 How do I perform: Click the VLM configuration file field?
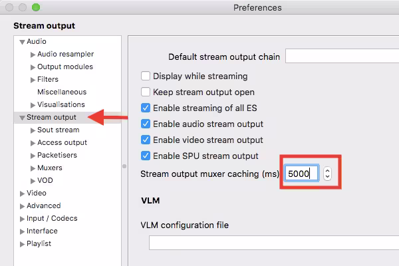(273, 243)
